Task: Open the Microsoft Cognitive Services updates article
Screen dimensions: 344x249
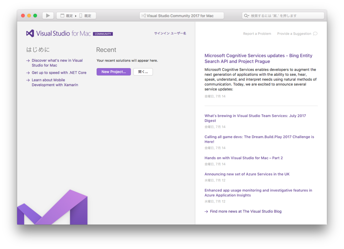Action: coord(258,58)
